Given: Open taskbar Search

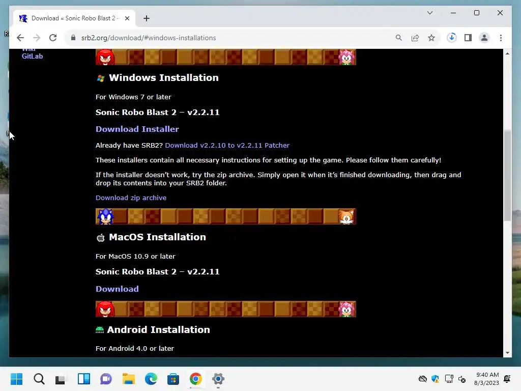Looking at the screenshot, I should tap(39, 379).
